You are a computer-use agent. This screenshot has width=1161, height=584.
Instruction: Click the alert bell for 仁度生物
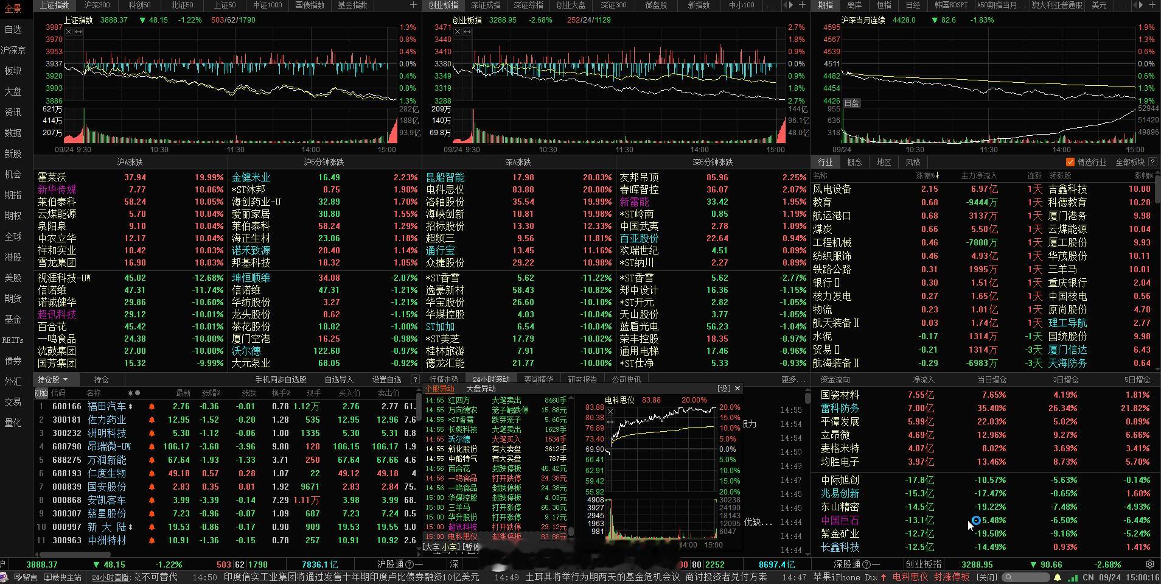(x=151, y=473)
